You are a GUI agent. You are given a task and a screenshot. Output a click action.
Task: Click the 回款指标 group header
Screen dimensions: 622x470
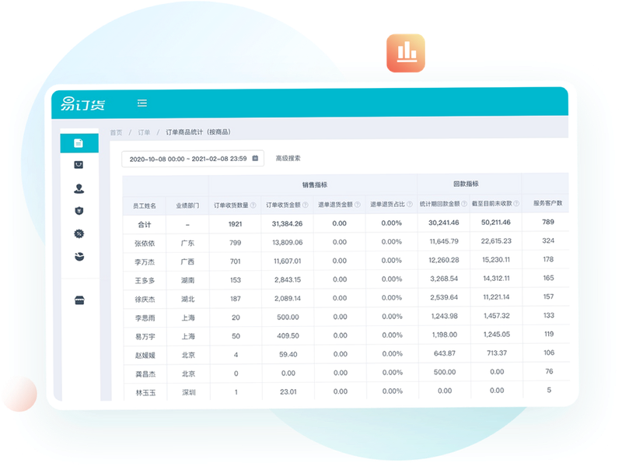tap(466, 184)
